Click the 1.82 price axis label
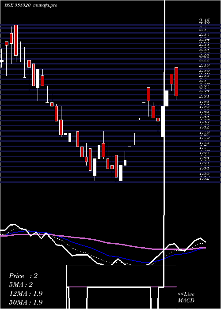 click(204, 127)
